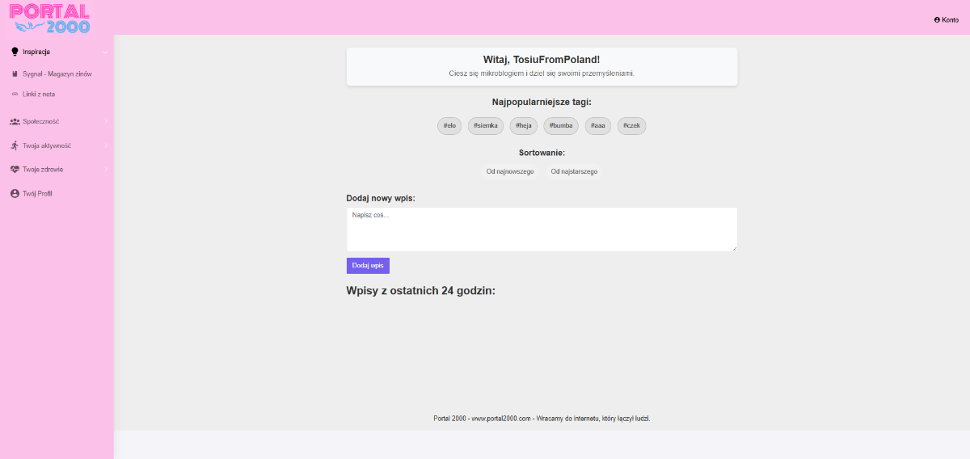Expand the Społeczność submenu arrow
This screenshot has width=970, height=459.
pyautogui.click(x=105, y=121)
